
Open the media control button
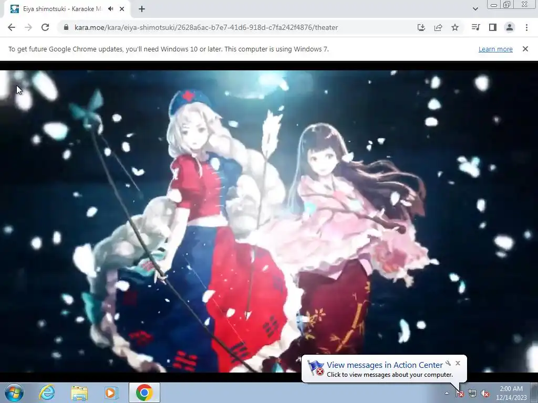click(x=475, y=27)
